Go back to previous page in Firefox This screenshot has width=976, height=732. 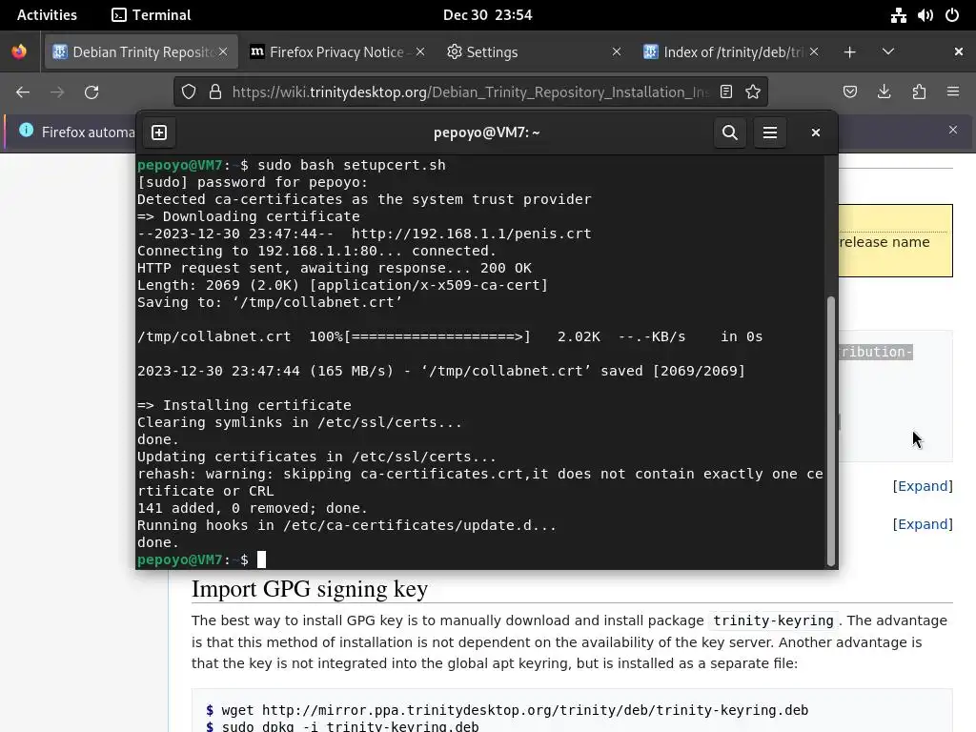(x=23, y=92)
